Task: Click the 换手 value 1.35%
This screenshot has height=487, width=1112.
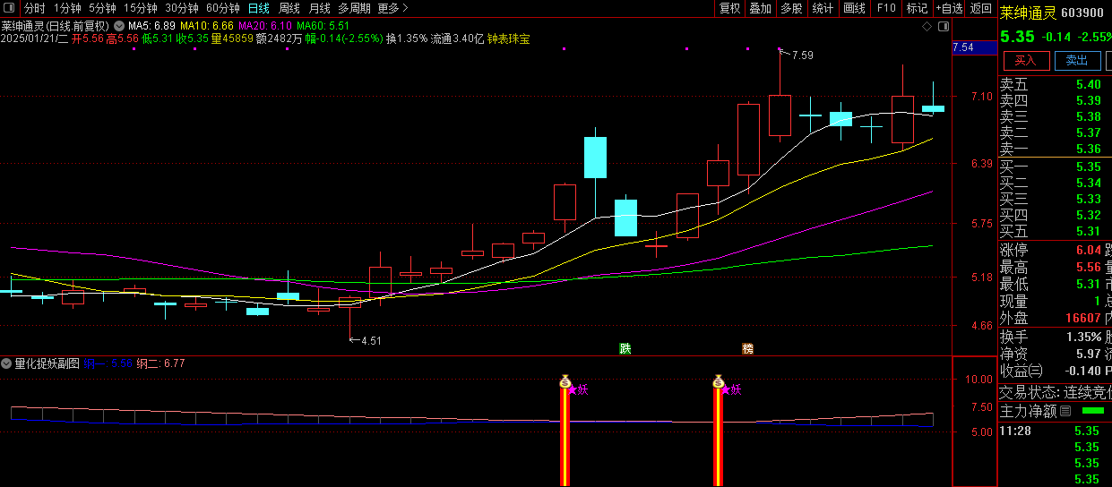Action: coord(1083,337)
